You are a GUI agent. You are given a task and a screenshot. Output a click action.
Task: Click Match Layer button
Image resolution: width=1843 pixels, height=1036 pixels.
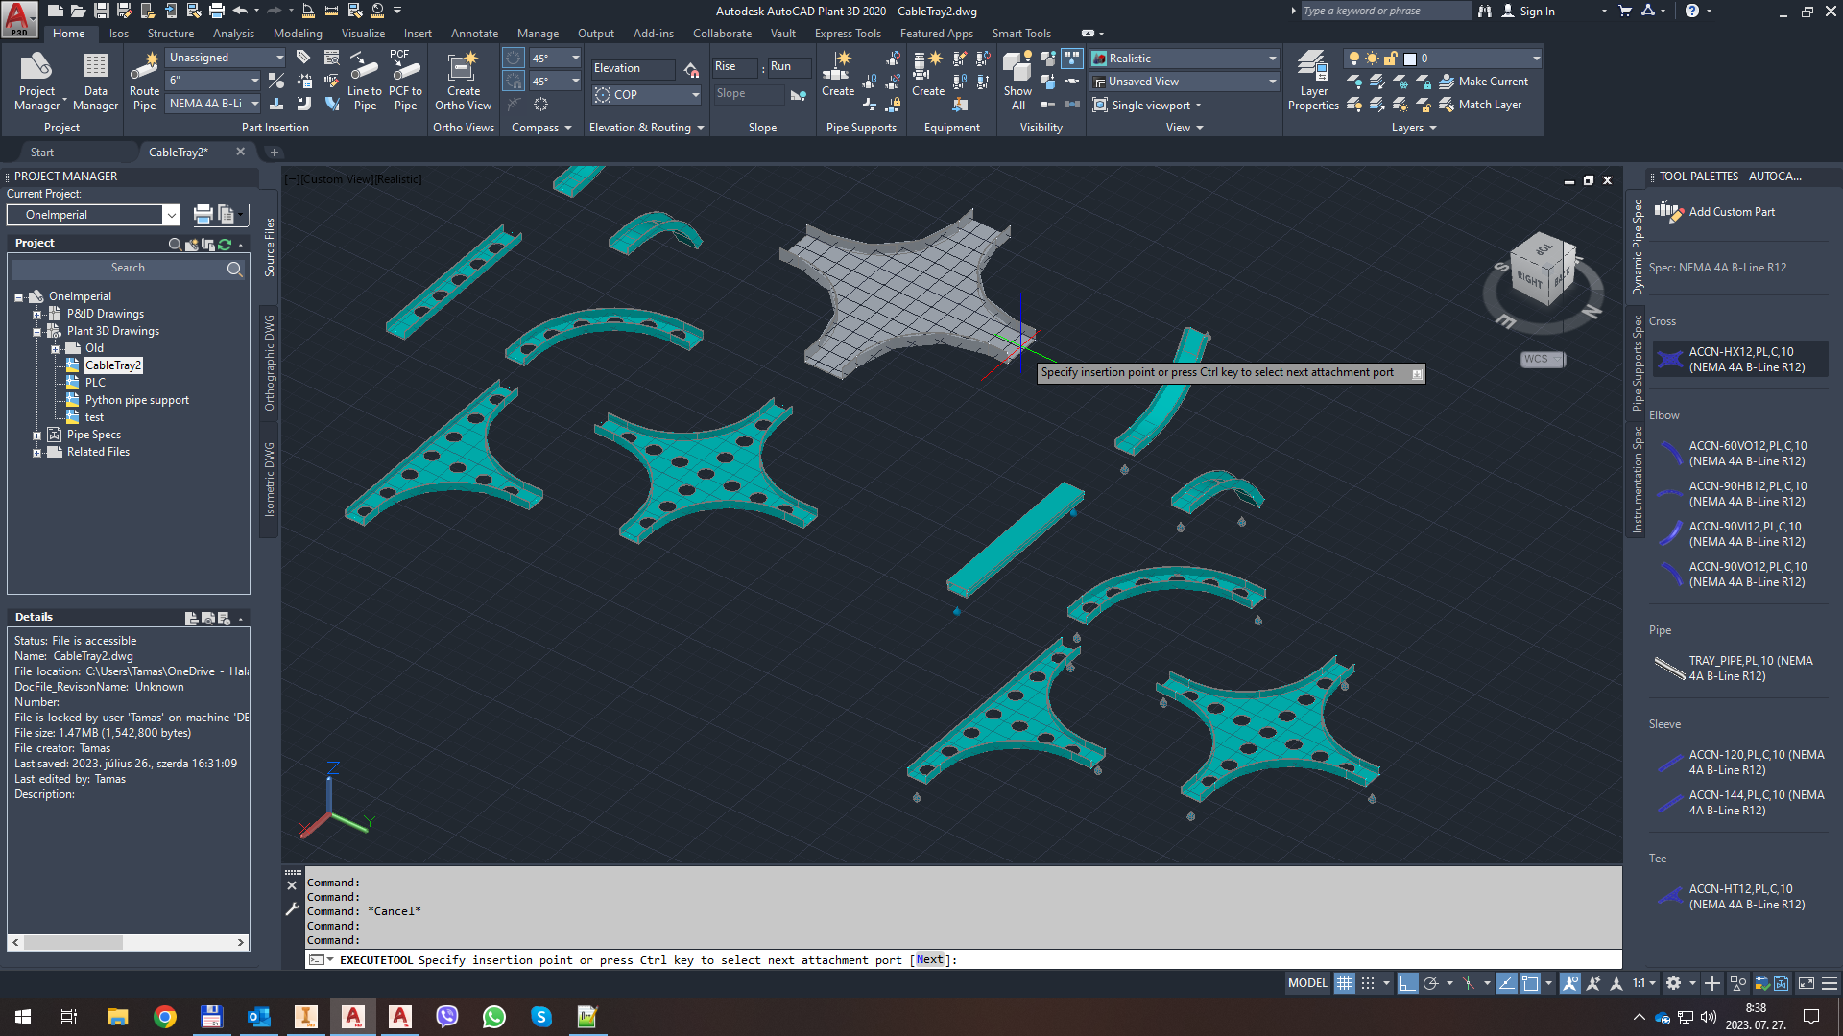click(x=1490, y=105)
